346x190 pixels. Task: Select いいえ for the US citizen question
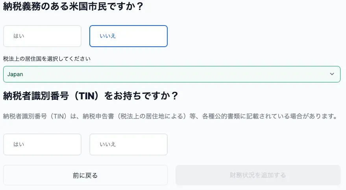128,36
